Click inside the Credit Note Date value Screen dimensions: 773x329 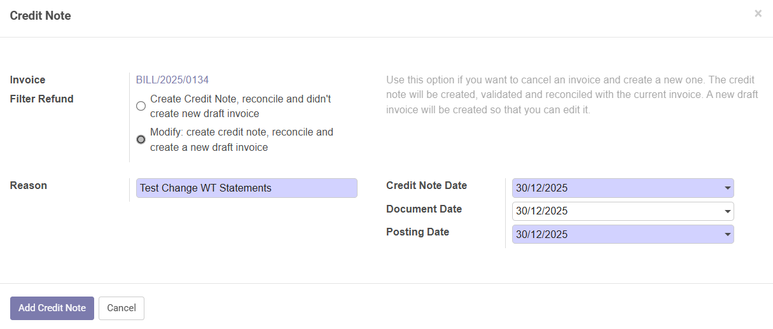(x=611, y=188)
